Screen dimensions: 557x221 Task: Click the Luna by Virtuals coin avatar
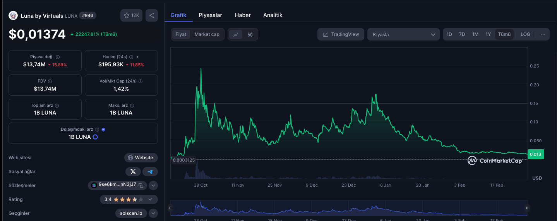(x=13, y=15)
